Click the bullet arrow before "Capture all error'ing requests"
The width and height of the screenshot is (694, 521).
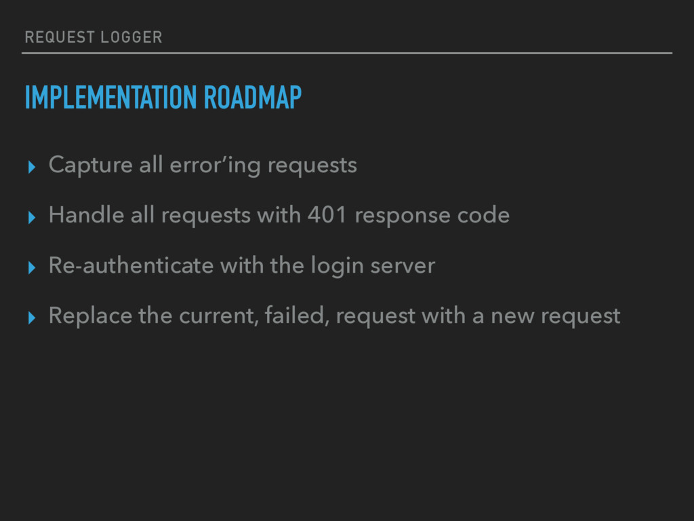pos(31,167)
